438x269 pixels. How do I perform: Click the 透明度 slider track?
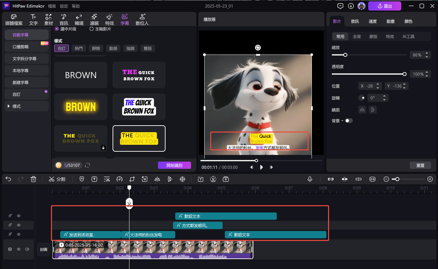[x=369, y=74]
